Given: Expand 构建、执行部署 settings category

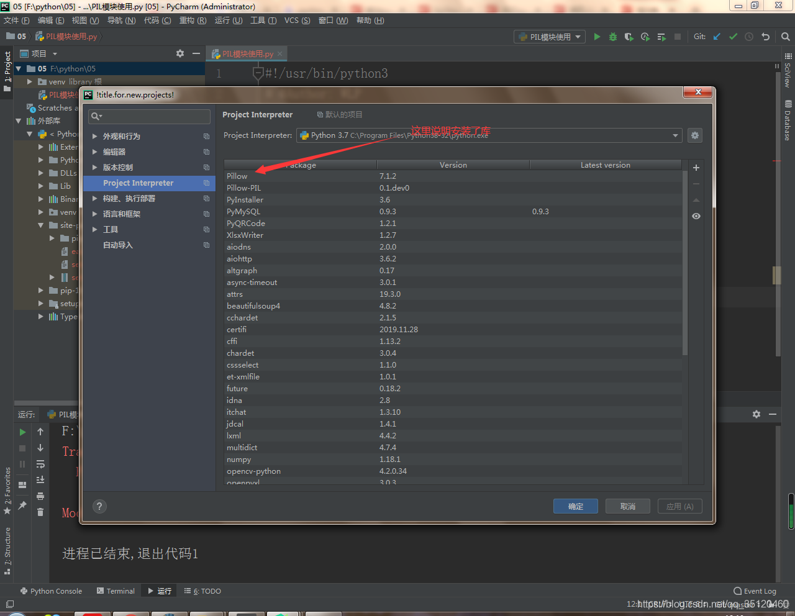Looking at the screenshot, I should click(x=95, y=198).
